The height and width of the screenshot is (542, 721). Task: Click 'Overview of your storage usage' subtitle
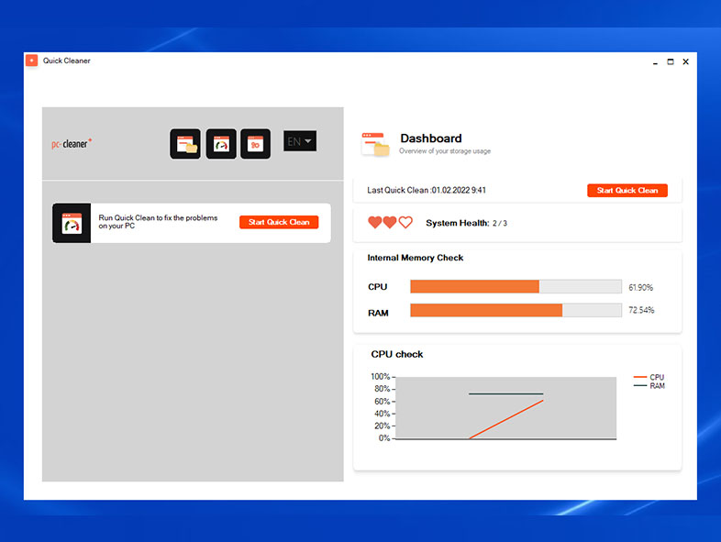click(x=445, y=150)
